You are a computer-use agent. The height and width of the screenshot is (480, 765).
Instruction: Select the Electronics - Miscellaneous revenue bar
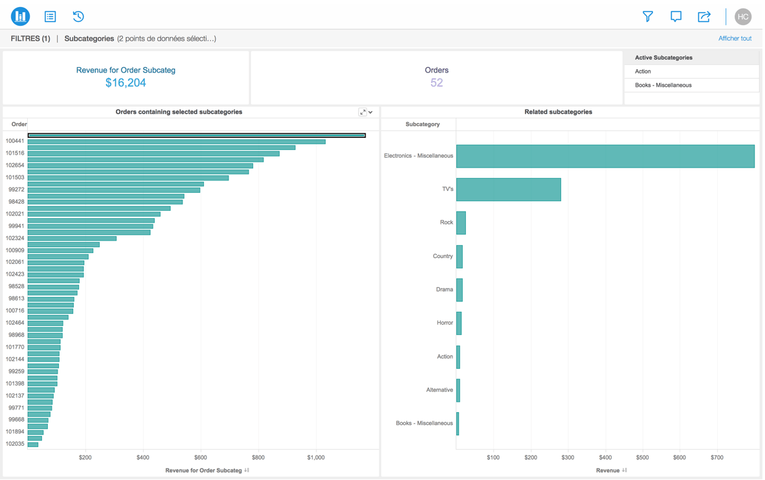(x=605, y=156)
